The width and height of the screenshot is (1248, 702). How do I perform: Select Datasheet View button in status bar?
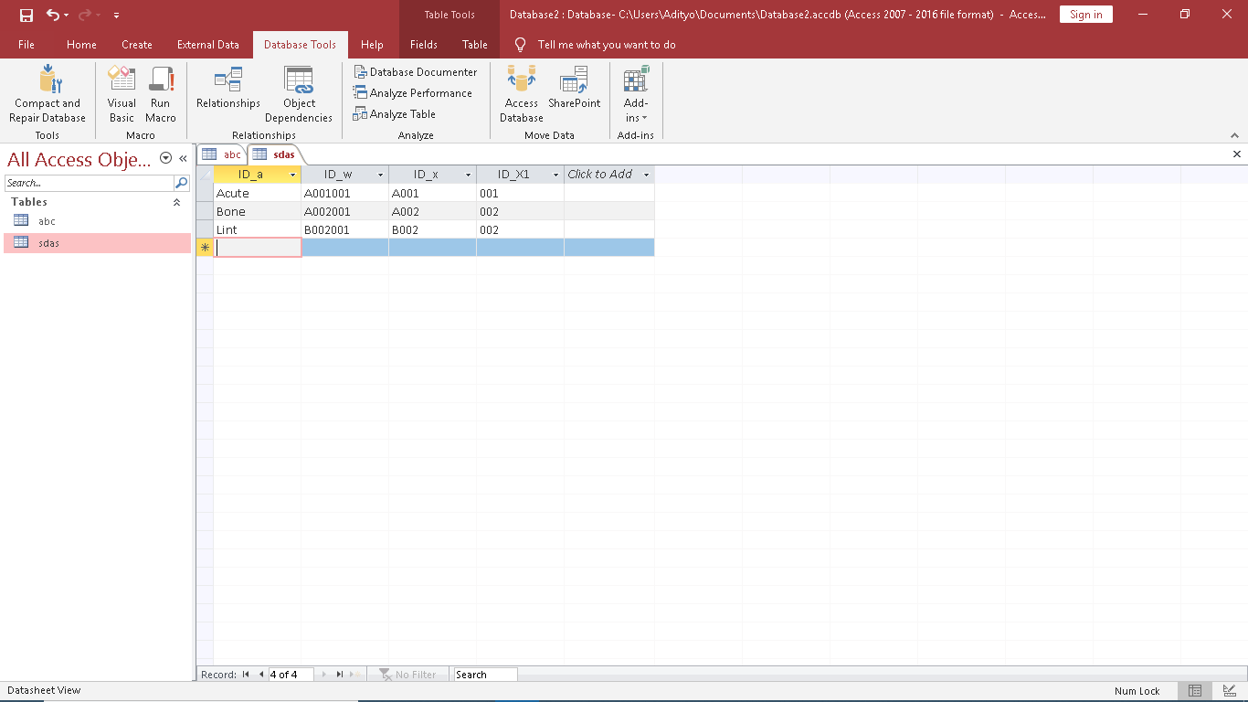click(x=1195, y=691)
